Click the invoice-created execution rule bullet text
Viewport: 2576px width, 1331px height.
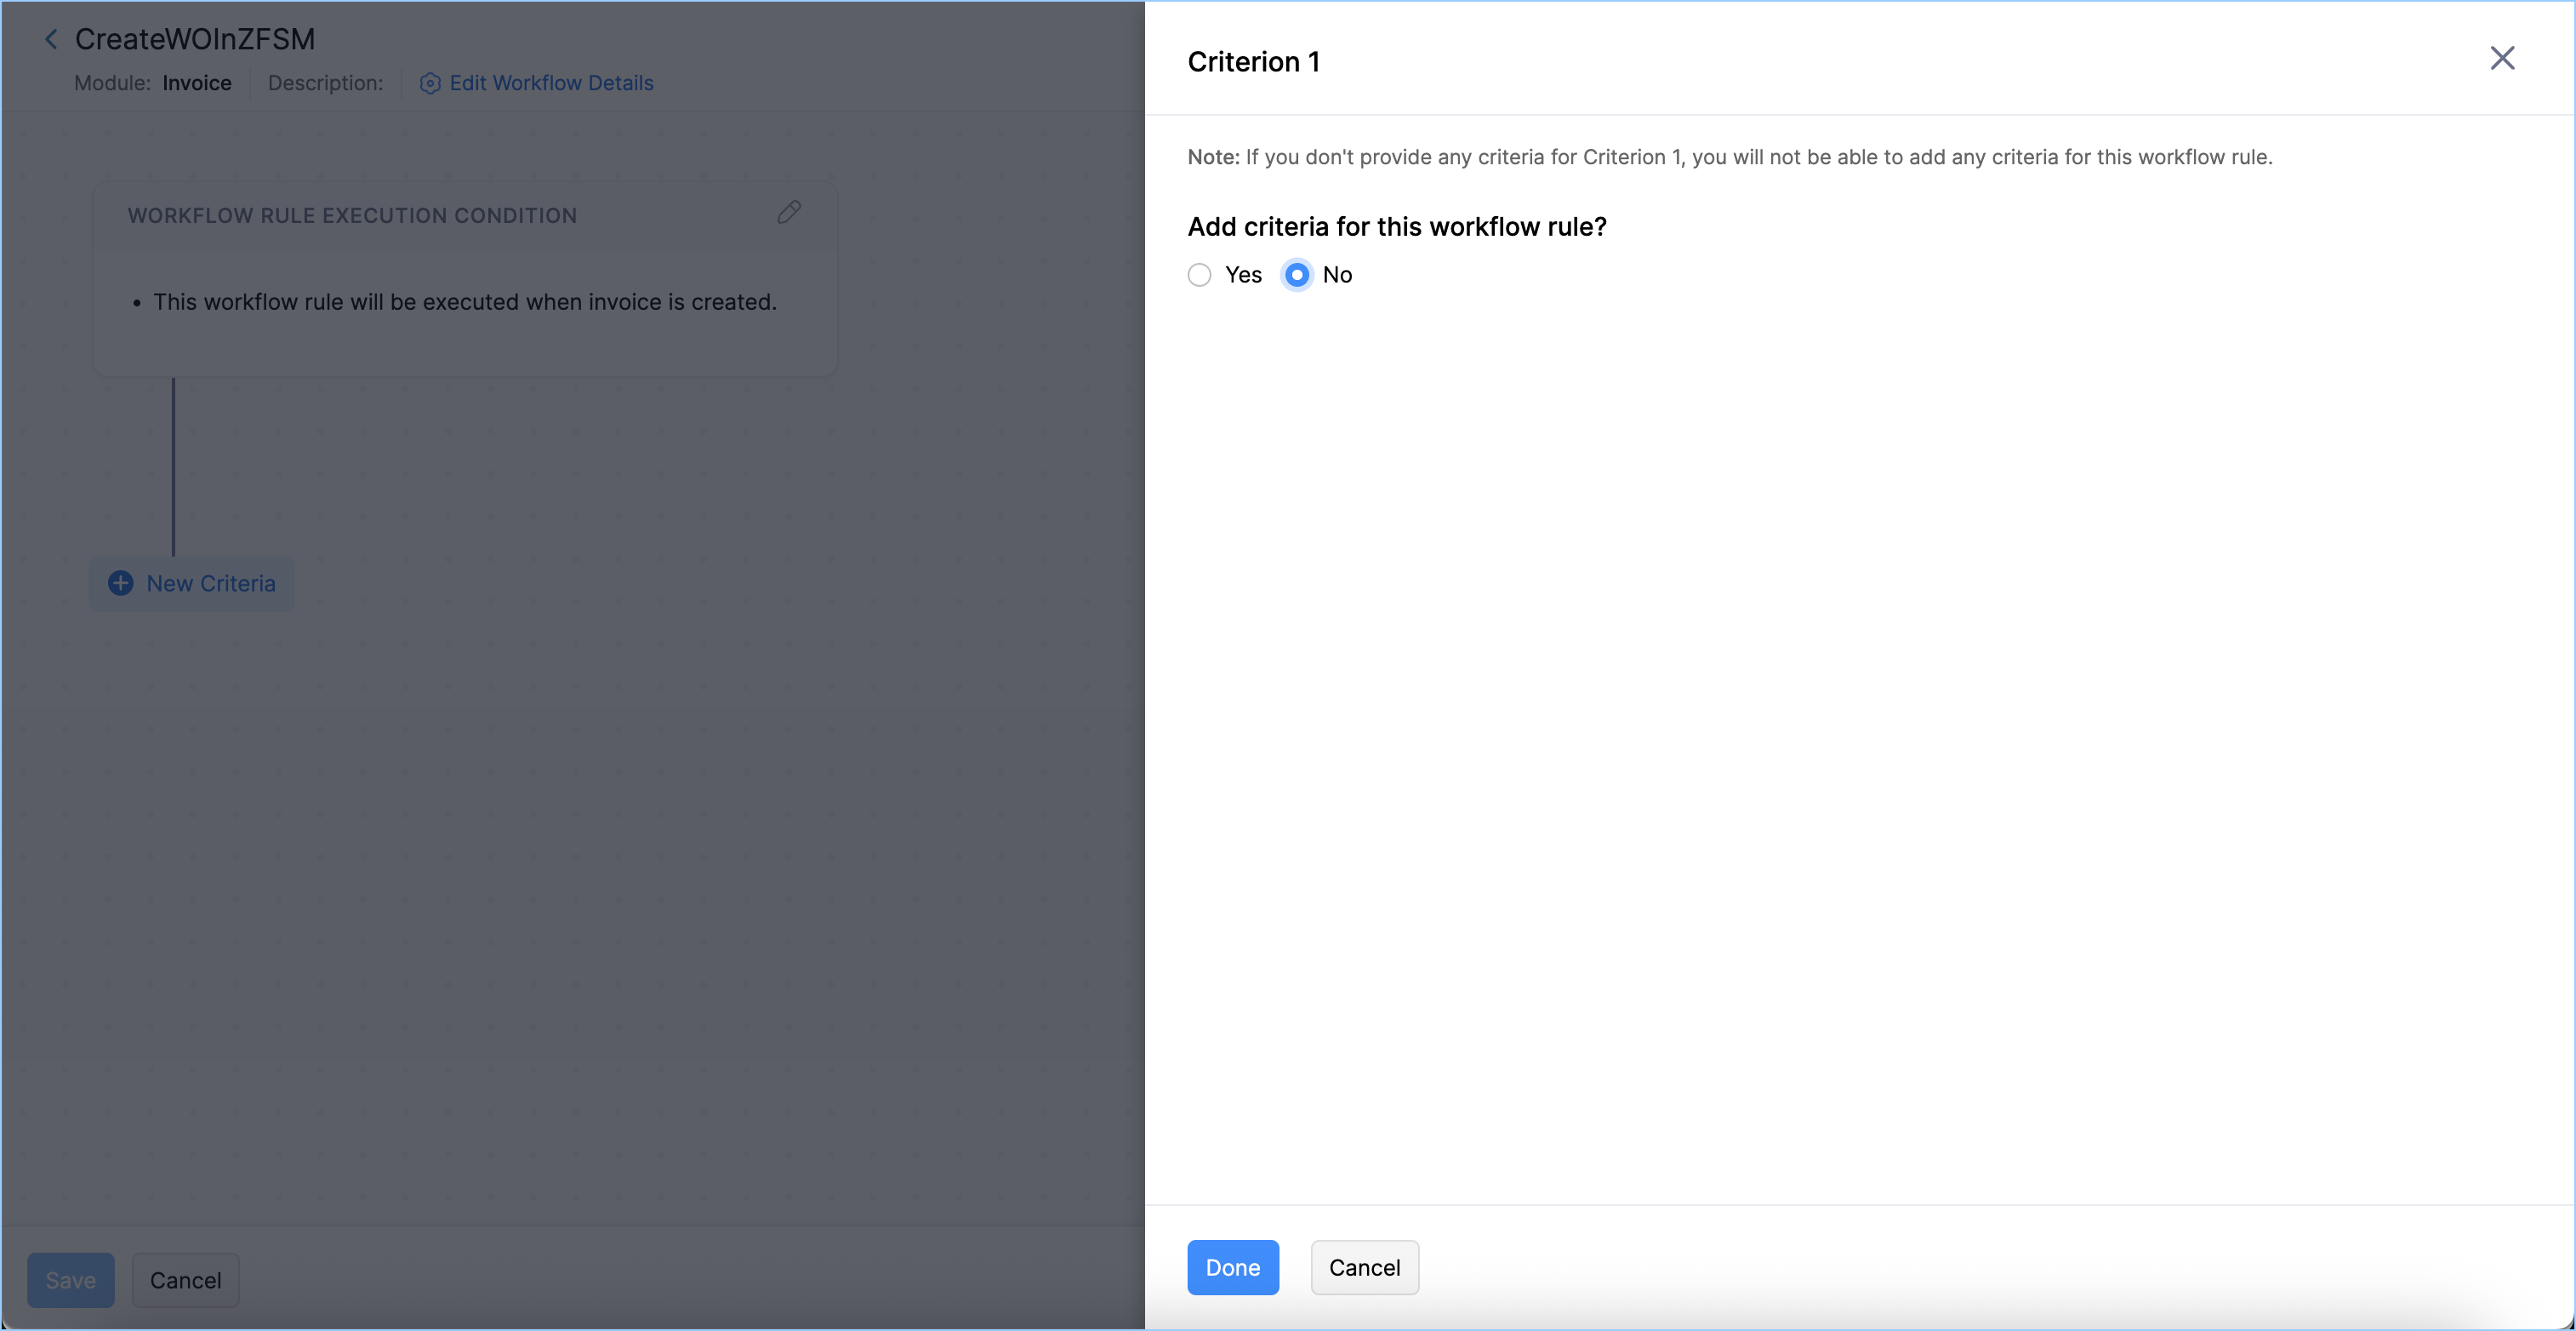pyautogui.click(x=465, y=302)
